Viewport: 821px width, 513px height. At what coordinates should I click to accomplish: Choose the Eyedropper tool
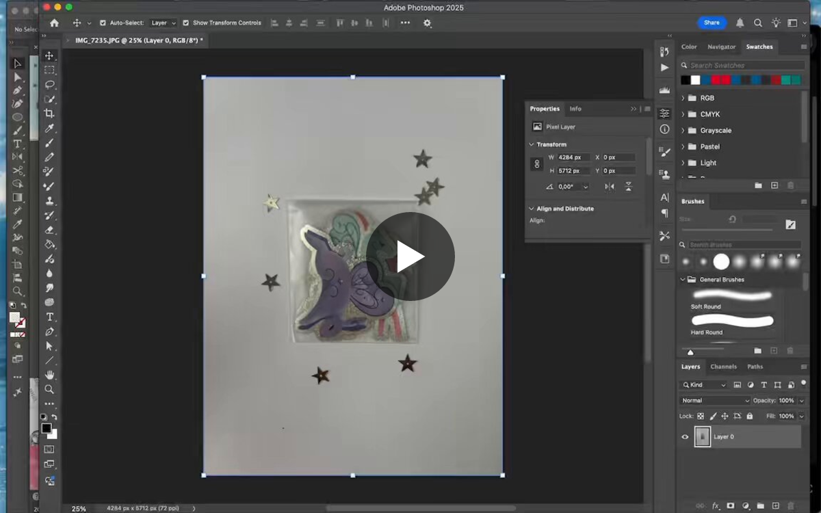(x=49, y=129)
